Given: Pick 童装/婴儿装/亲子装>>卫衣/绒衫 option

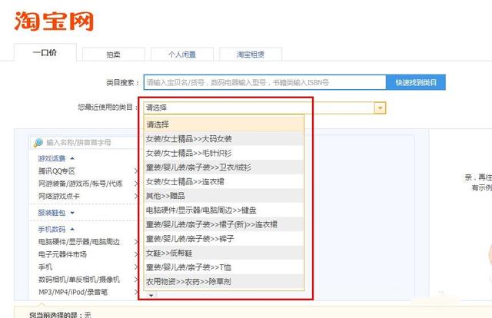Looking at the screenshot, I should 224,167.
